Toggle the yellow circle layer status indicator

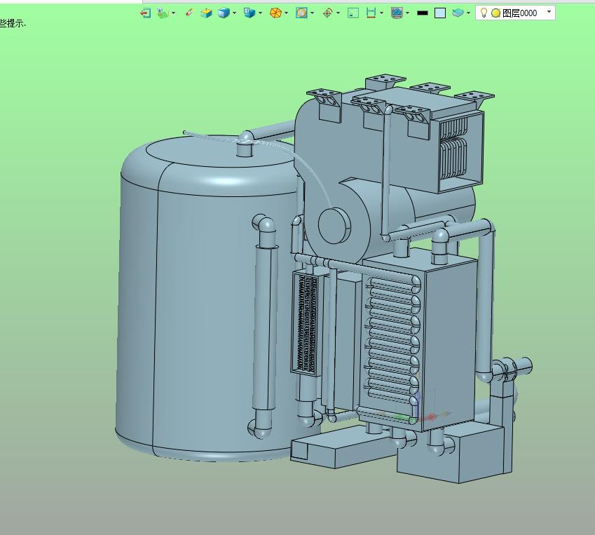click(x=495, y=13)
